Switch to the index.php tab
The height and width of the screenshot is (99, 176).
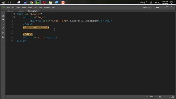click(10, 11)
